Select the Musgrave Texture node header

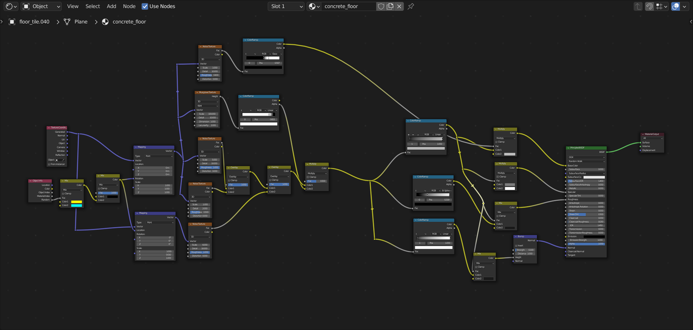point(207,93)
